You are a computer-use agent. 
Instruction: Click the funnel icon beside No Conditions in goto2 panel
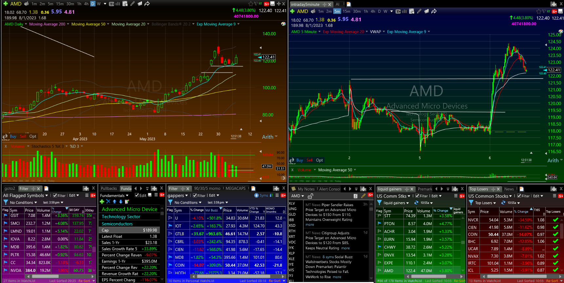tap(6, 202)
